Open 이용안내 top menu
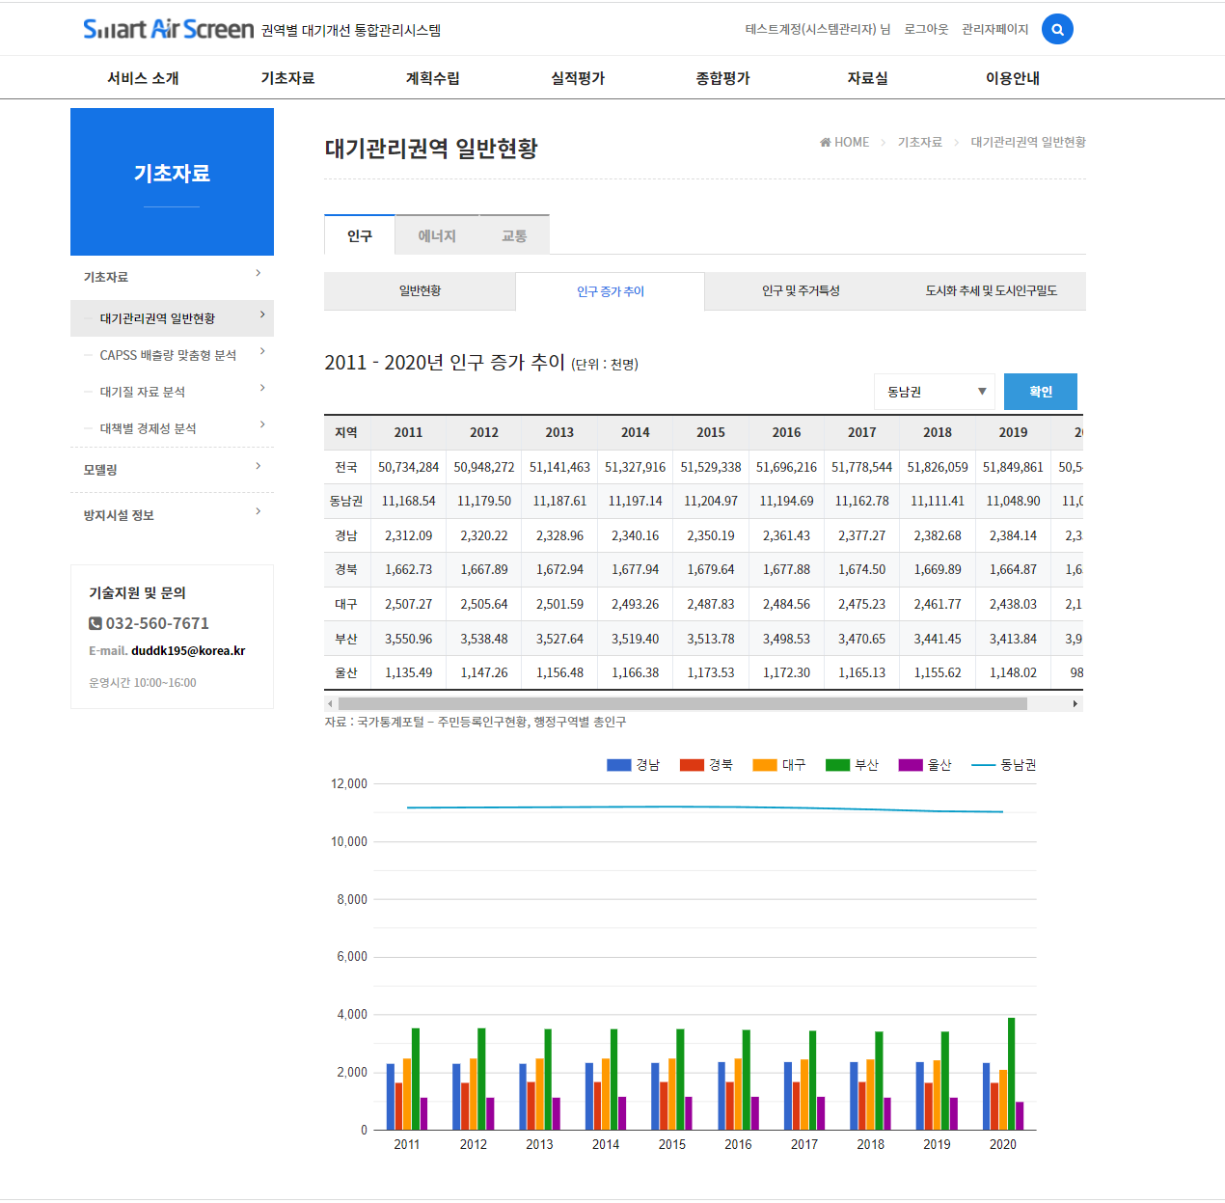 [x=1013, y=78]
